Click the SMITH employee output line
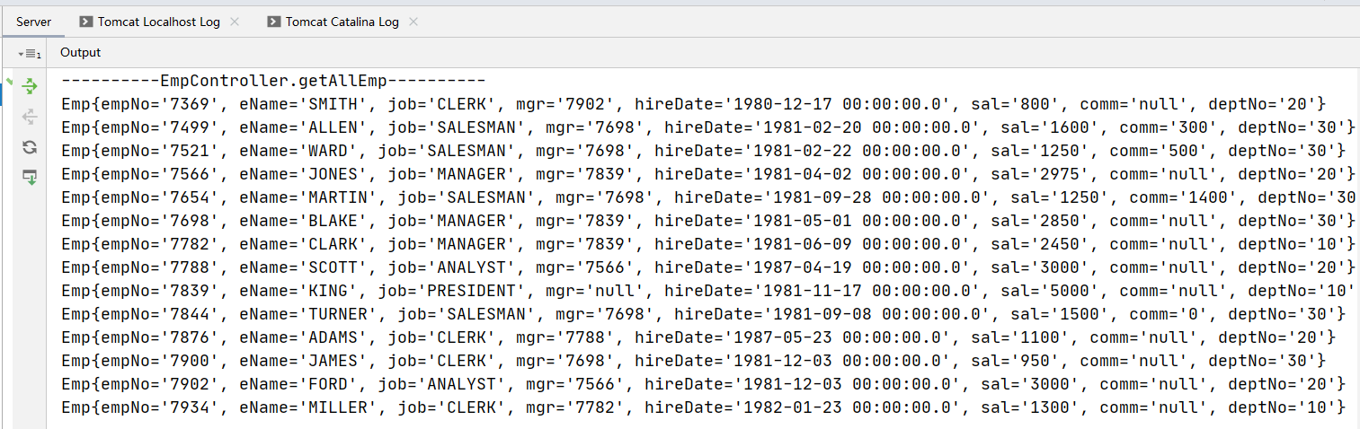The width and height of the screenshot is (1360, 429). [x=693, y=103]
